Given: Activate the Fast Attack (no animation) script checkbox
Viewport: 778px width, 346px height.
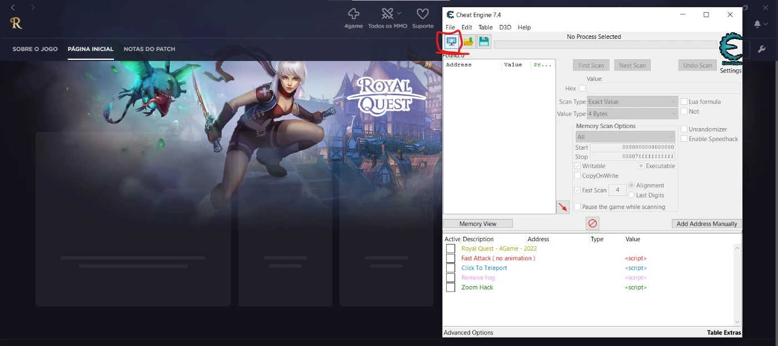Looking at the screenshot, I should (x=451, y=258).
